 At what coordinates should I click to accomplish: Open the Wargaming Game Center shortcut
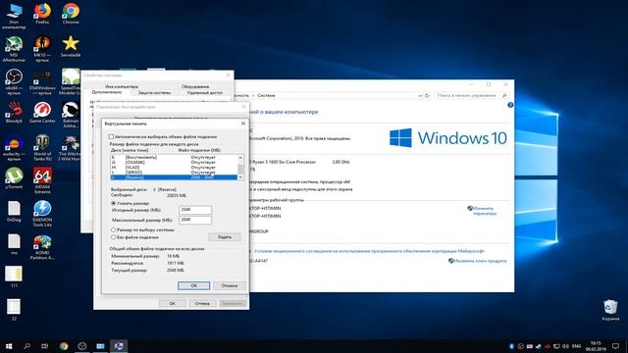tap(42, 112)
